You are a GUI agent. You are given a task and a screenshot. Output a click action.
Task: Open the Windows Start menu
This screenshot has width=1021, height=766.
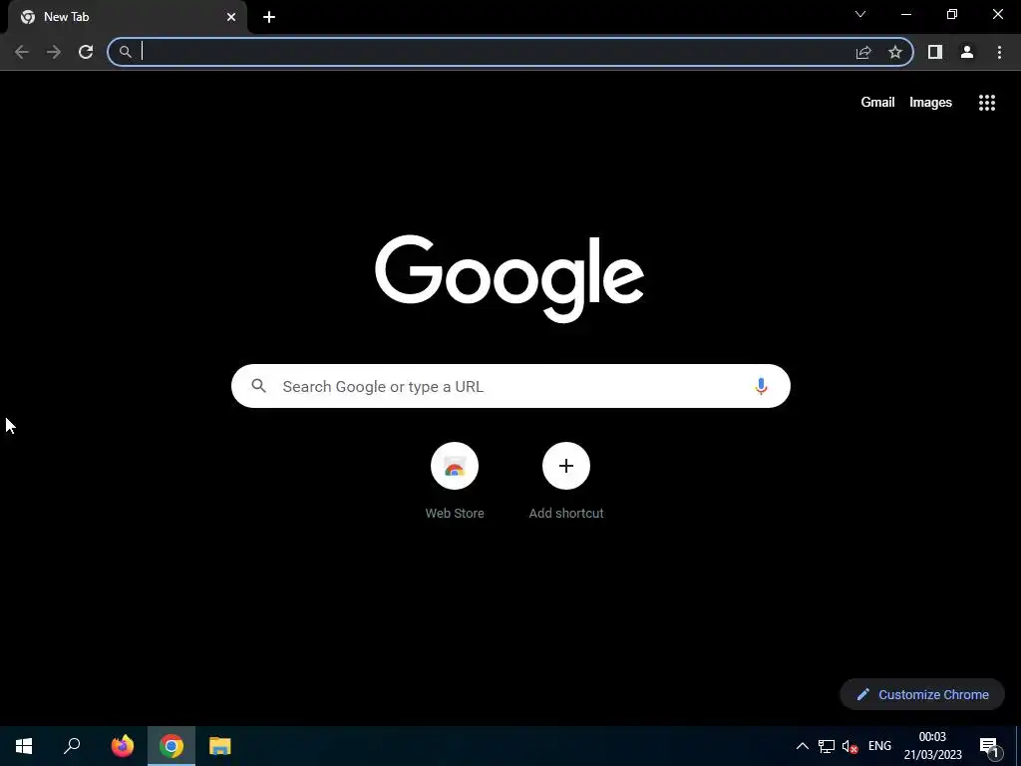[x=24, y=746]
